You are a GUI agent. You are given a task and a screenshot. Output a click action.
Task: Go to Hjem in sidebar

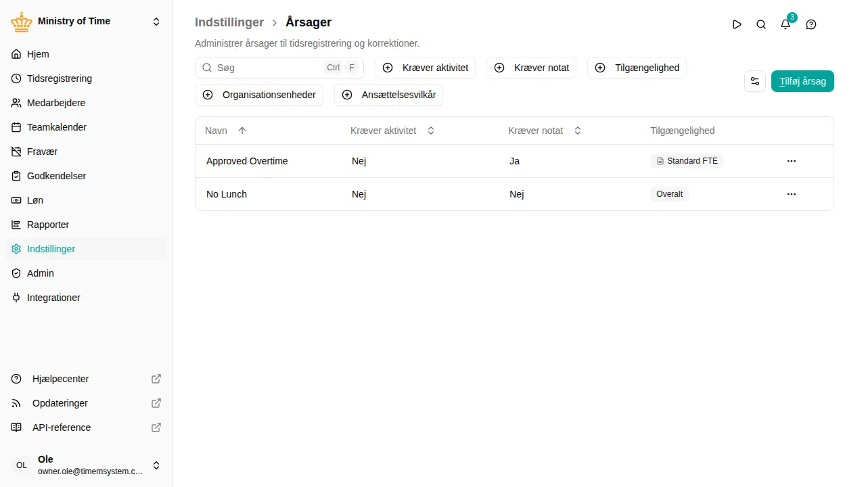click(x=86, y=54)
